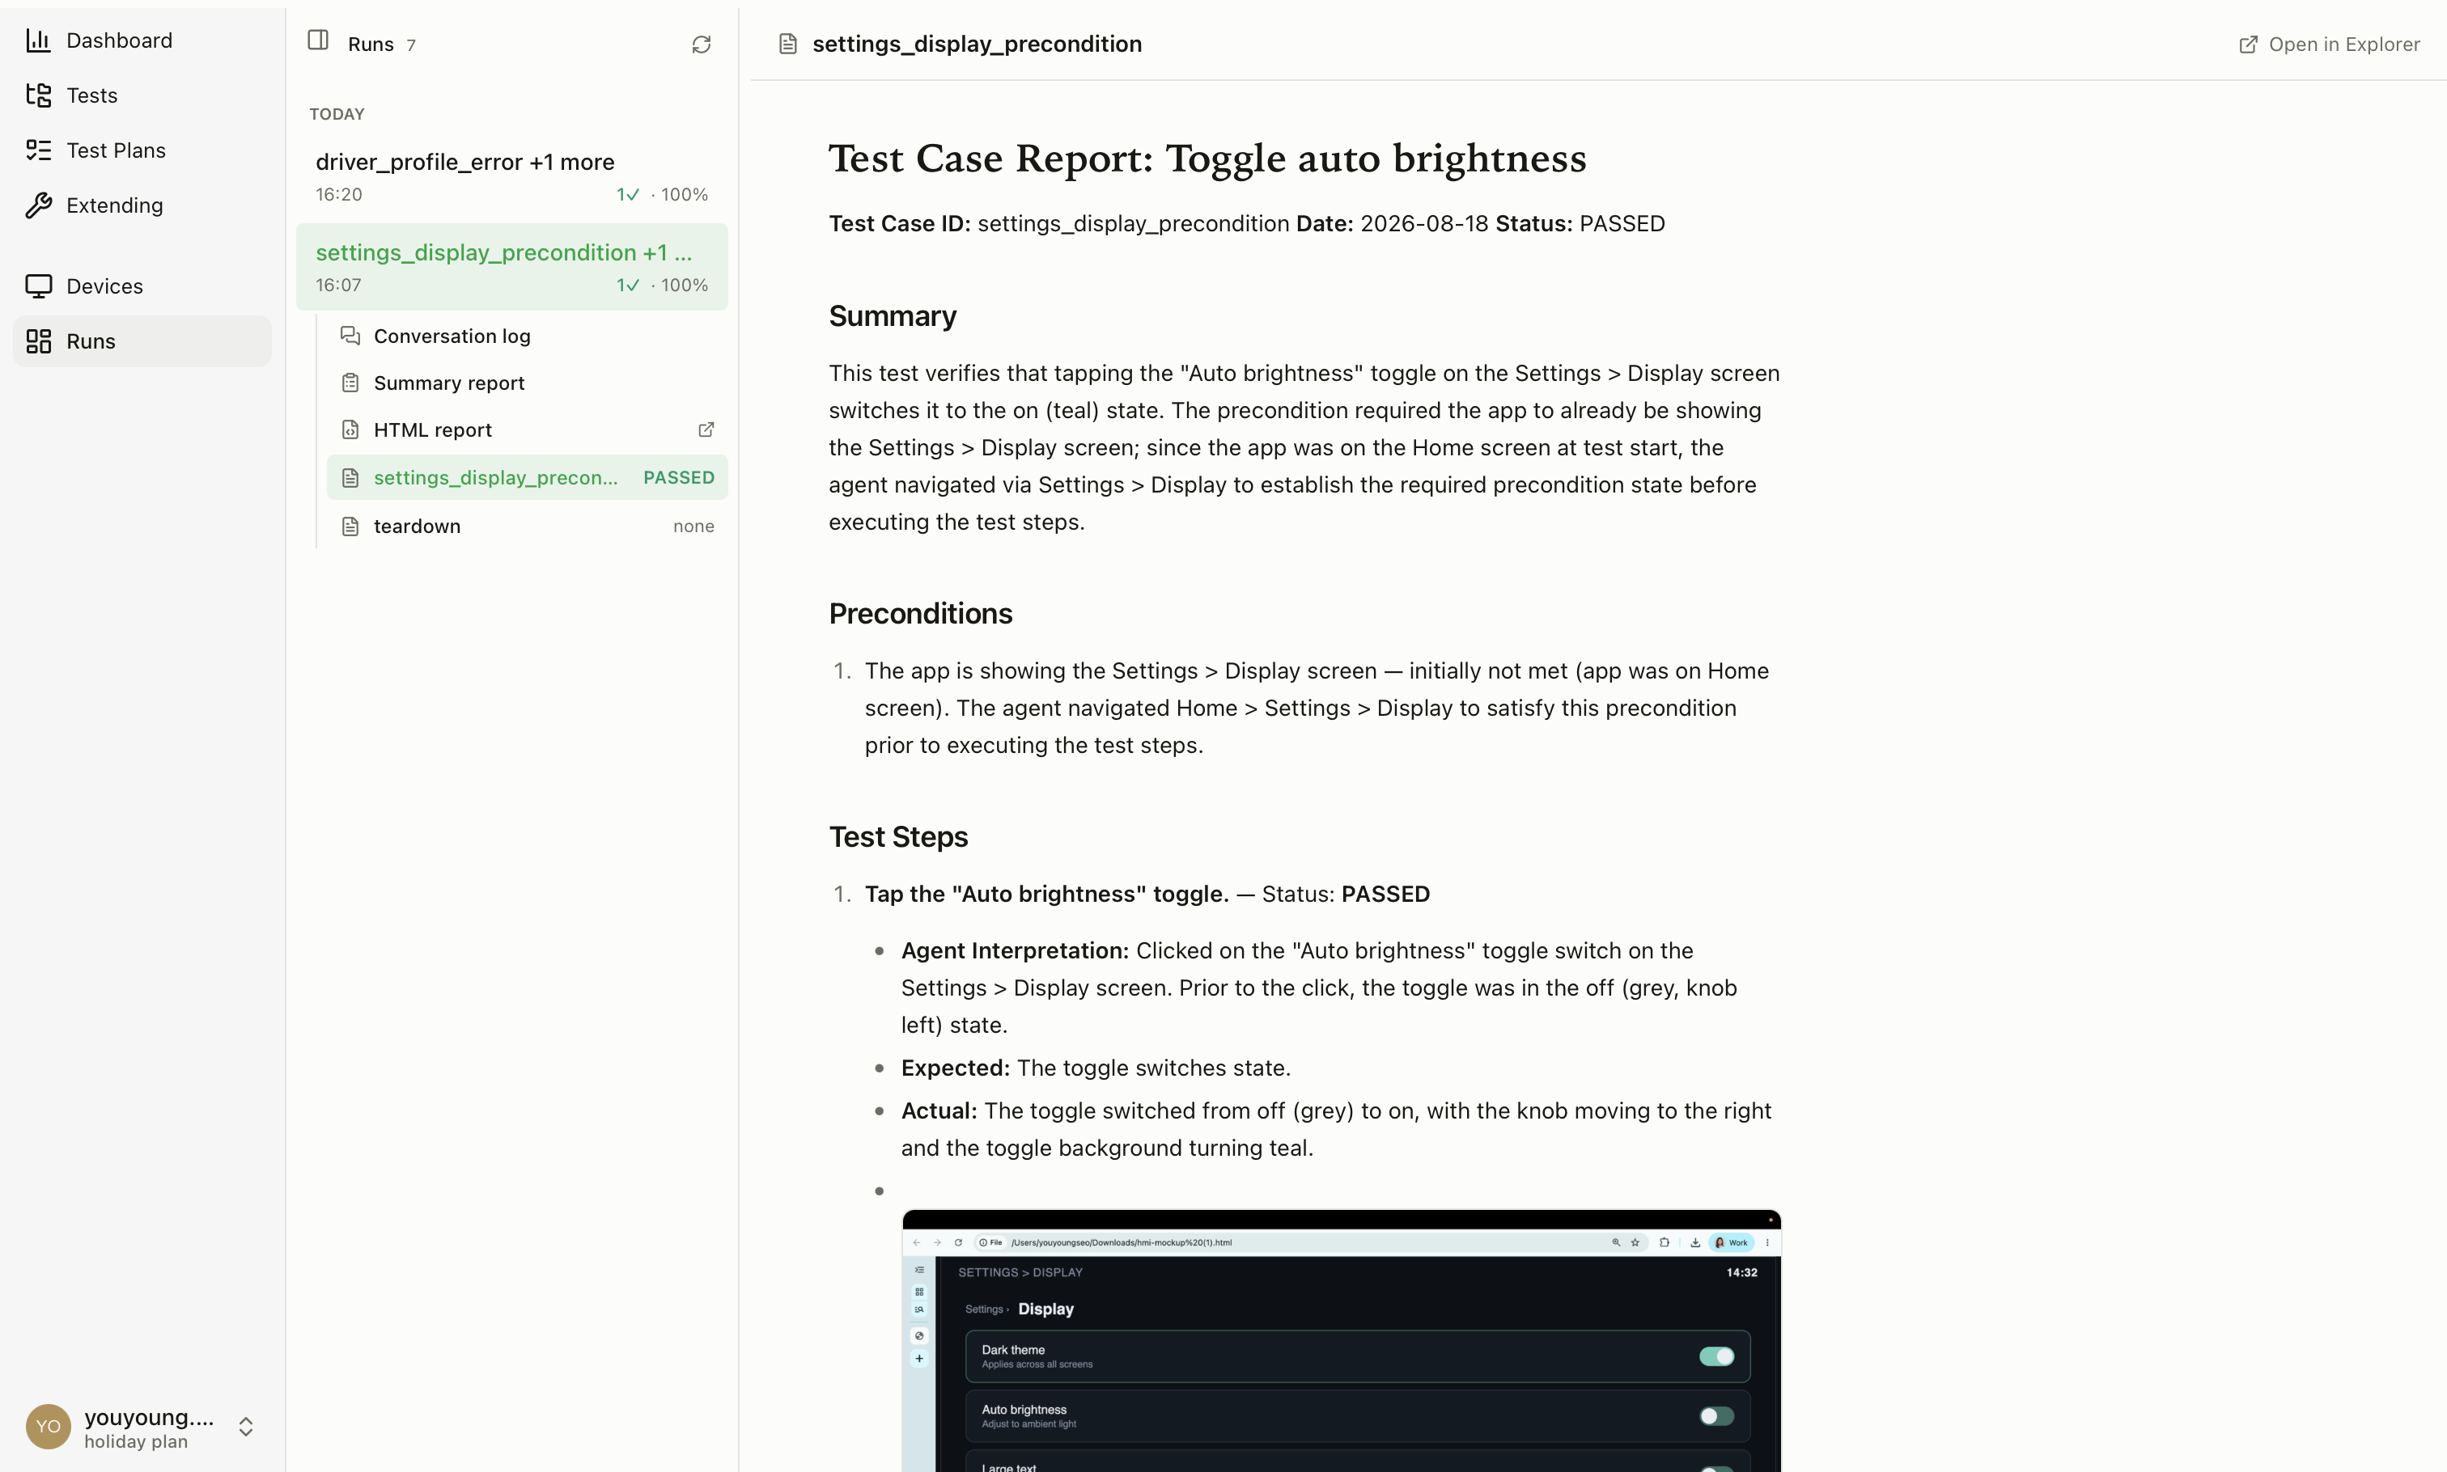Click 'holiday plan' text under username
This screenshot has width=2447, height=1472.
[136, 1441]
